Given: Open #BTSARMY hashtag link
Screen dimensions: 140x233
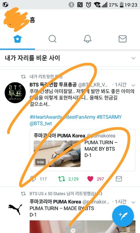Looking at the screenshot, I should (x=109, y=117).
